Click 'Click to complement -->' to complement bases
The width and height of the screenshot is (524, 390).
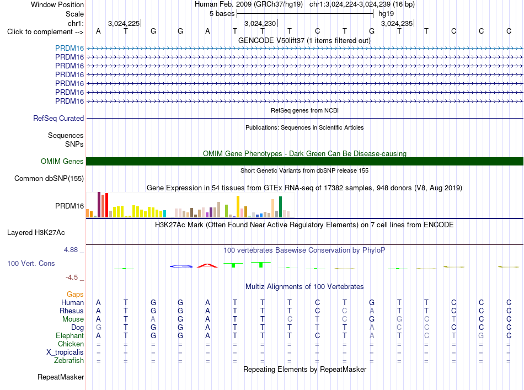point(45,32)
